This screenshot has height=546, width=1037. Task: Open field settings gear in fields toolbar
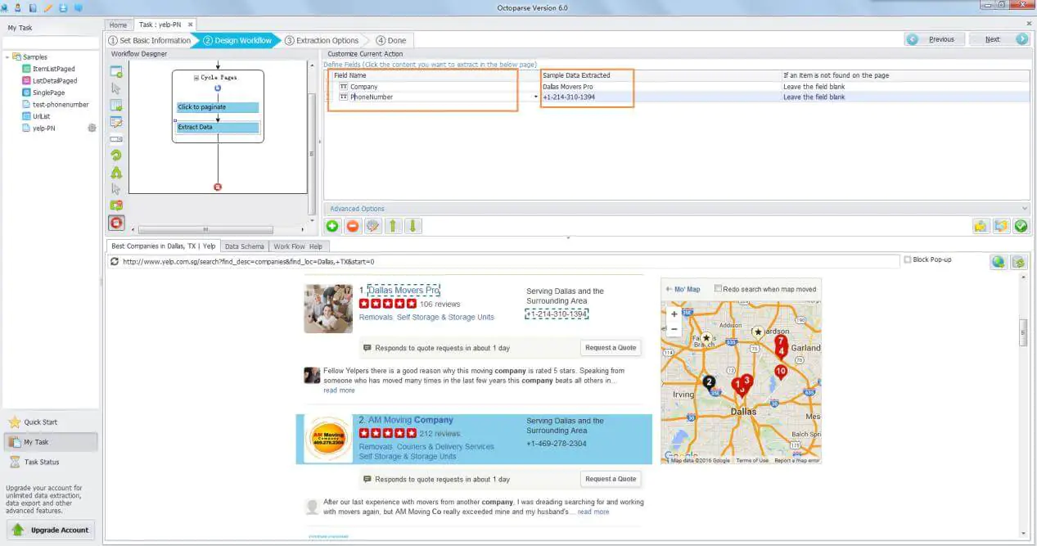tap(373, 226)
